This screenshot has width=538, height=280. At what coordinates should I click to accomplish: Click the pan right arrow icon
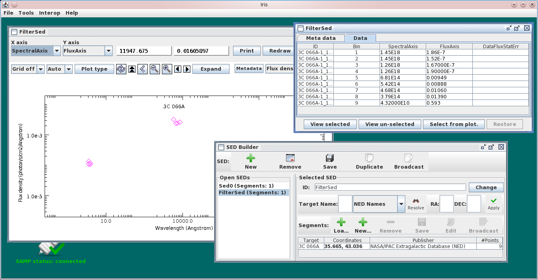(x=187, y=69)
